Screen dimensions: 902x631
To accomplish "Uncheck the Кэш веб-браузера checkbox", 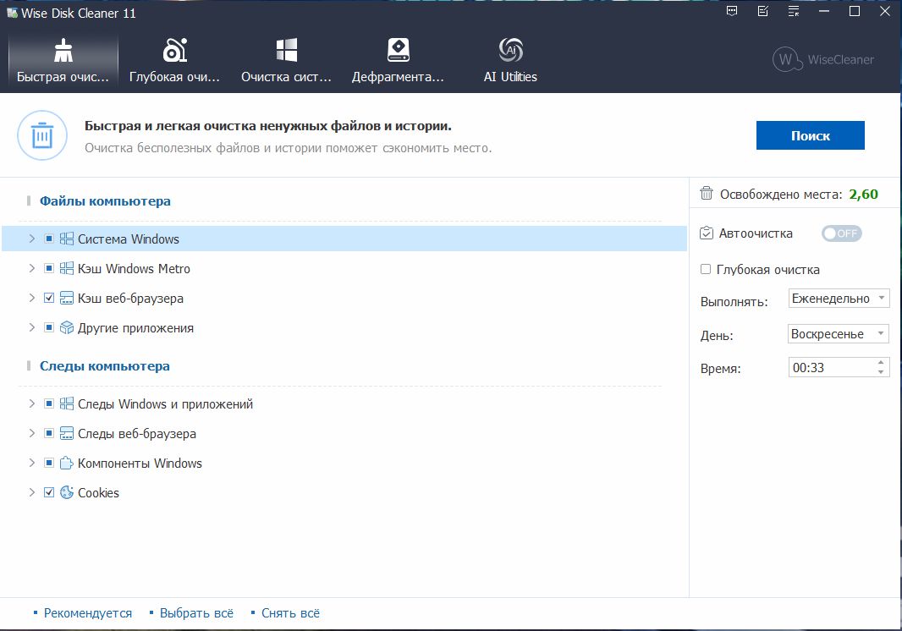I will (x=49, y=299).
